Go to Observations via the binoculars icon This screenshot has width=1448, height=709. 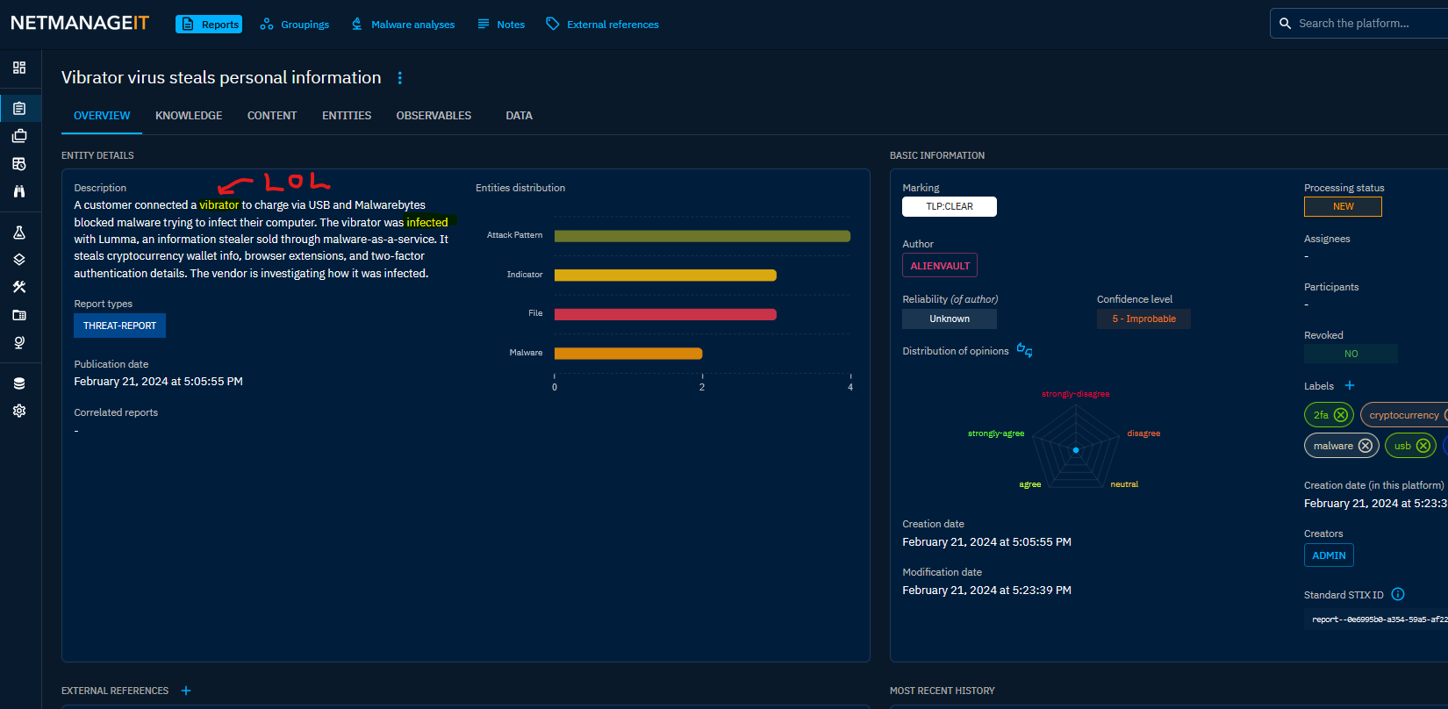click(x=19, y=191)
